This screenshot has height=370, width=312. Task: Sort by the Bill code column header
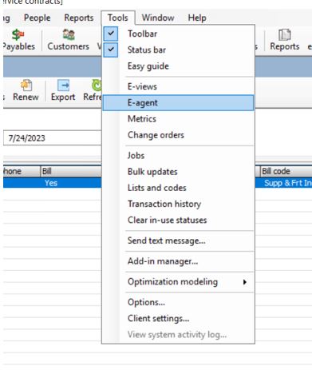point(286,171)
